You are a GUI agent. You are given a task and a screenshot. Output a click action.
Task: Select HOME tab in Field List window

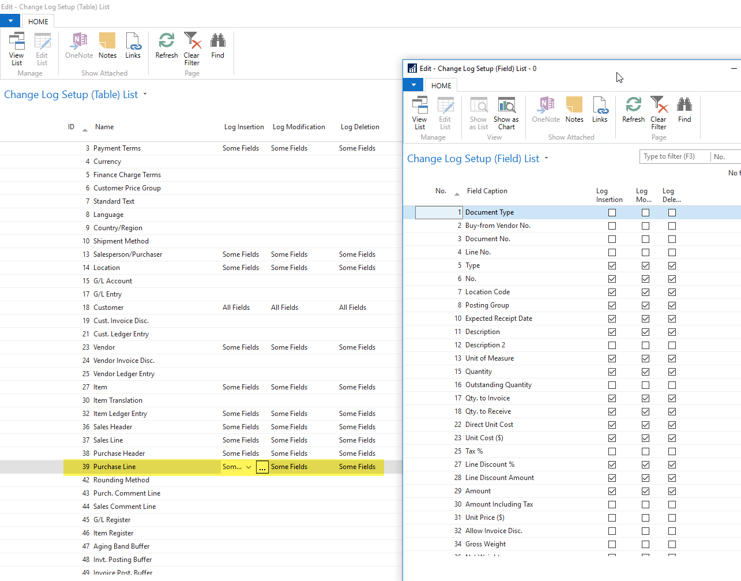pos(441,85)
